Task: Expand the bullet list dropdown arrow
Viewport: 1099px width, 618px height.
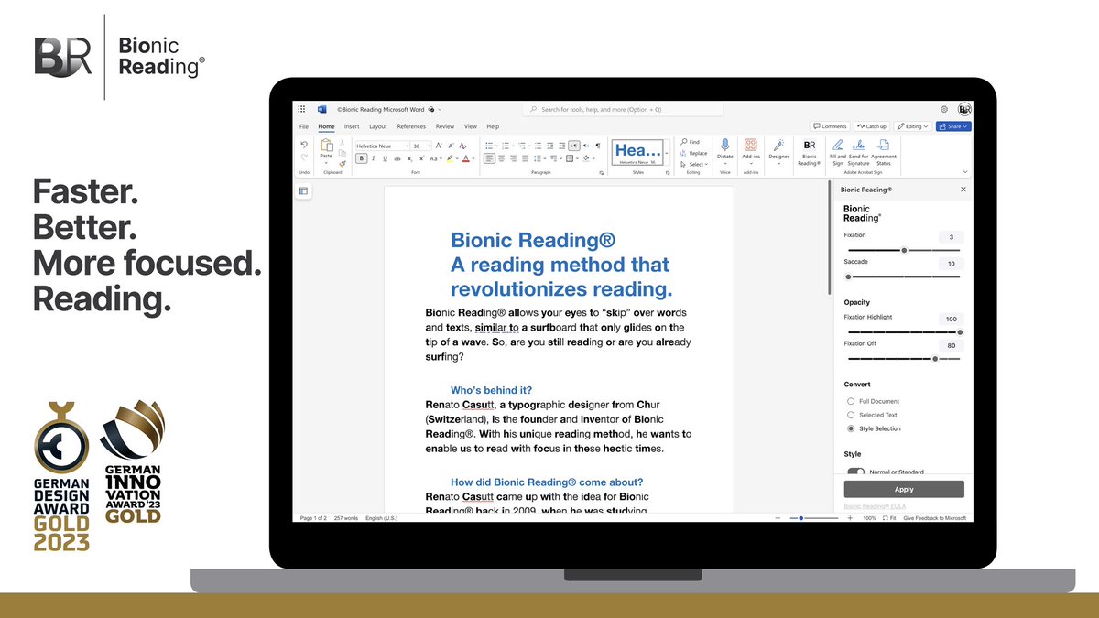Action: coord(496,145)
